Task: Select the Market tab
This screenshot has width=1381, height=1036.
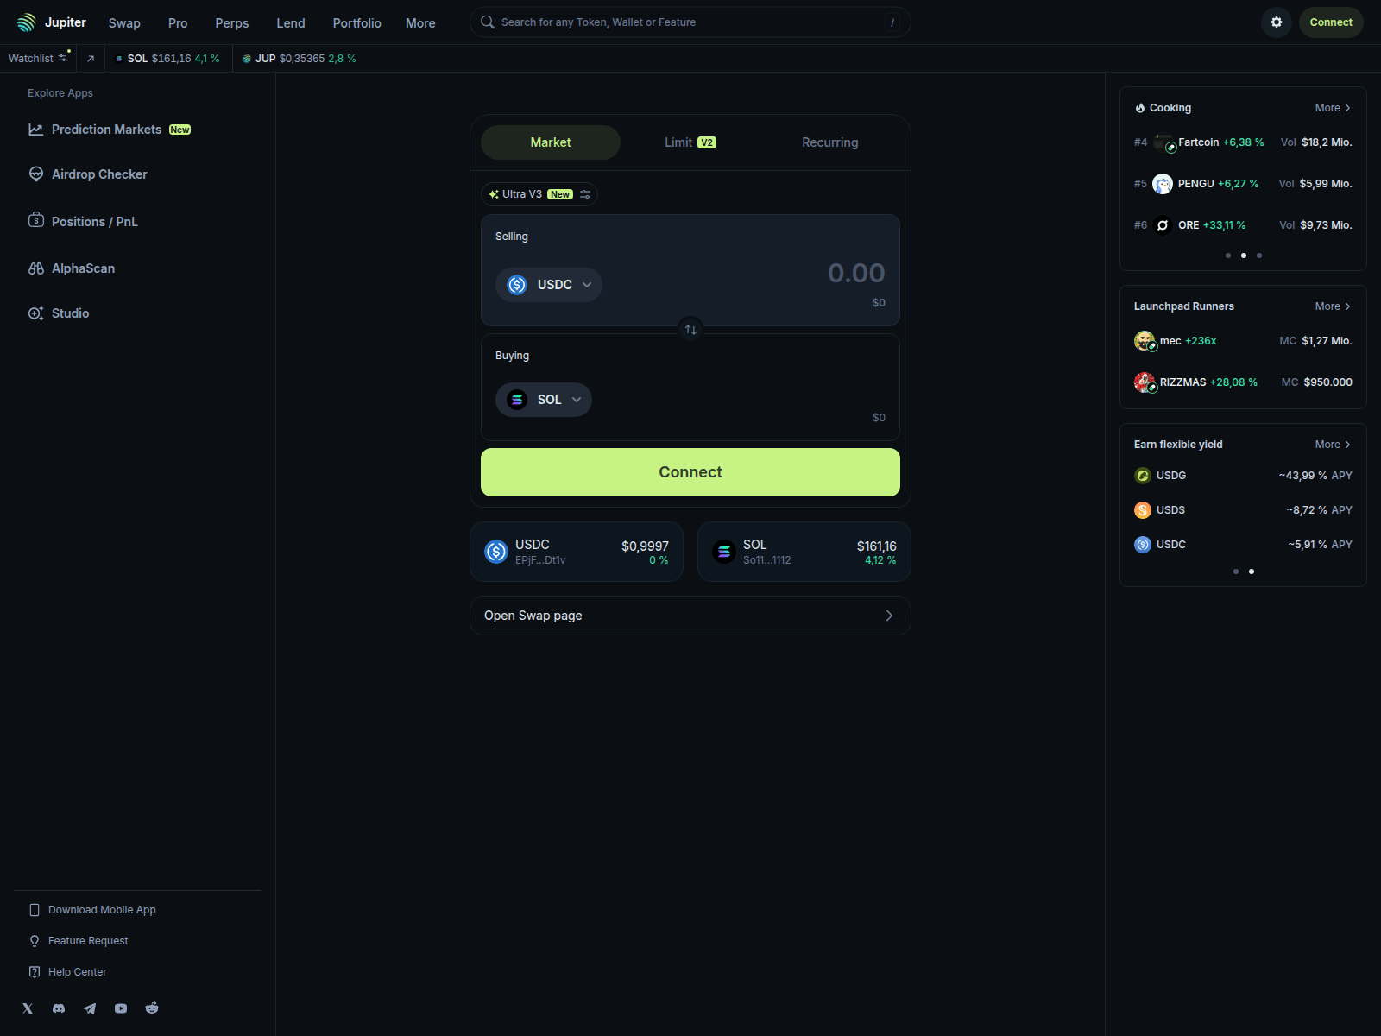Action: (551, 142)
